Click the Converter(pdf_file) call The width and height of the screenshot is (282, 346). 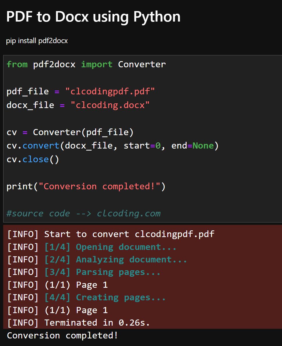(83, 132)
